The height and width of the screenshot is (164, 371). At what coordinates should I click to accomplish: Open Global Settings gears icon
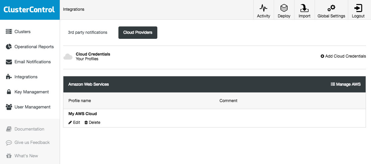(x=331, y=8)
